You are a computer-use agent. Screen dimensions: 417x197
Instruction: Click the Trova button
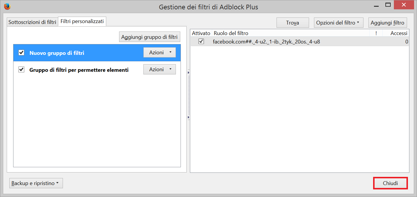tap(293, 23)
